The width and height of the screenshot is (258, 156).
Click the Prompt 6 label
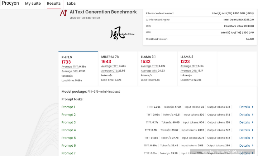tap(68, 146)
